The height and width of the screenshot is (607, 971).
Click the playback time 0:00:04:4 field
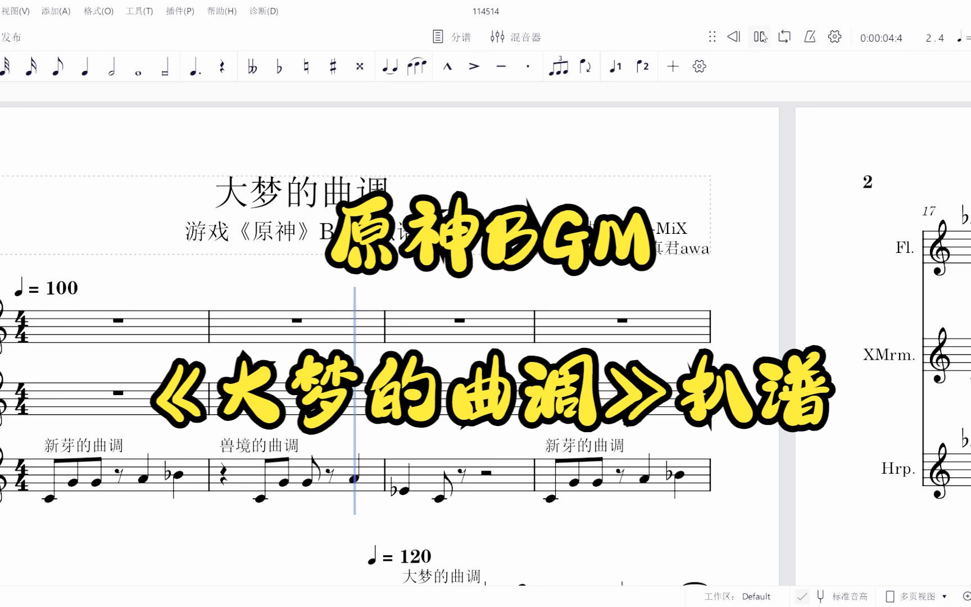881,38
